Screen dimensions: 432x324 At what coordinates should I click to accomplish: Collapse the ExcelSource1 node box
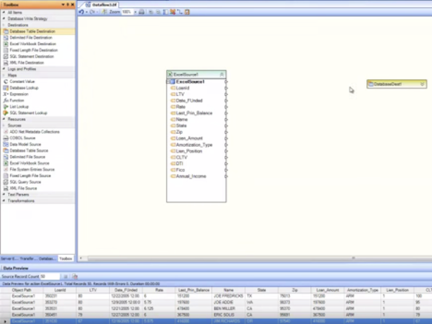tap(222, 74)
